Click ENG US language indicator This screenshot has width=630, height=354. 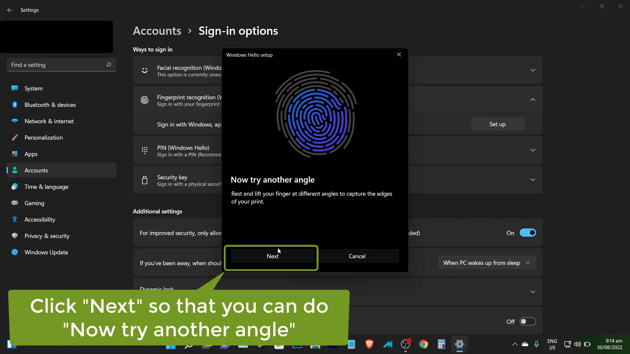pyautogui.click(x=552, y=344)
